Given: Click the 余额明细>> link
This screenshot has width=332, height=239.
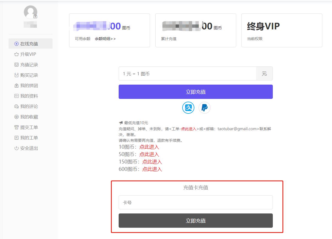Looking at the screenshot, I should click(x=105, y=39).
